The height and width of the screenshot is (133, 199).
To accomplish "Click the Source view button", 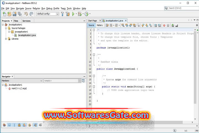I will (x=91, y=25).
